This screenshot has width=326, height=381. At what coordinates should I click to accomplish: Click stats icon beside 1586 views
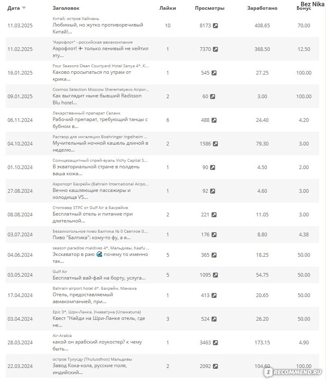pos(215,143)
